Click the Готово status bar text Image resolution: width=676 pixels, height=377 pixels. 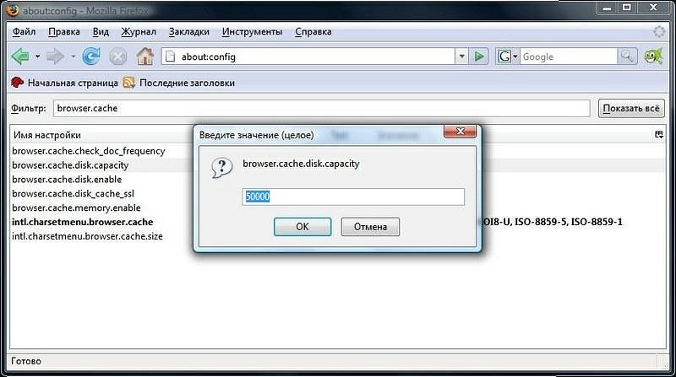(x=26, y=362)
